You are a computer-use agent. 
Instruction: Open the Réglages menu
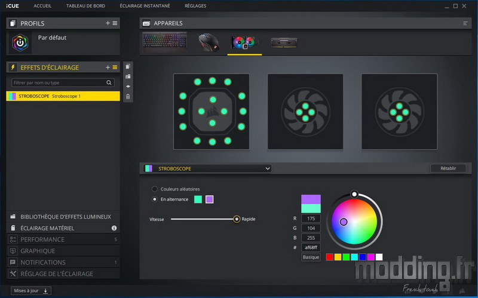195,6
